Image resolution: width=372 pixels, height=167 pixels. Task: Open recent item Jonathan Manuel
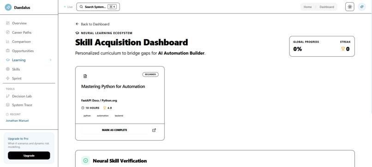(17, 120)
